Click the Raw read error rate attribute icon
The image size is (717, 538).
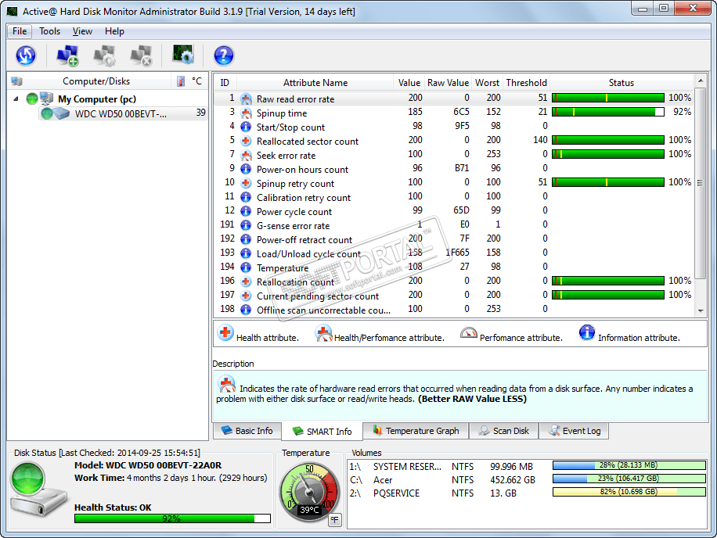tap(246, 99)
